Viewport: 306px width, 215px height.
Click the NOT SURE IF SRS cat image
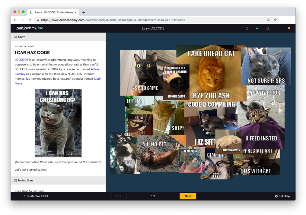click(266, 66)
